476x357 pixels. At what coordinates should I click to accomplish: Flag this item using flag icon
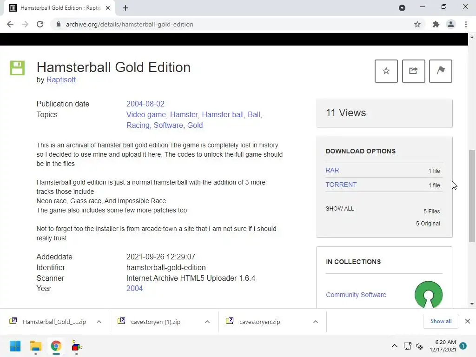point(441,71)
